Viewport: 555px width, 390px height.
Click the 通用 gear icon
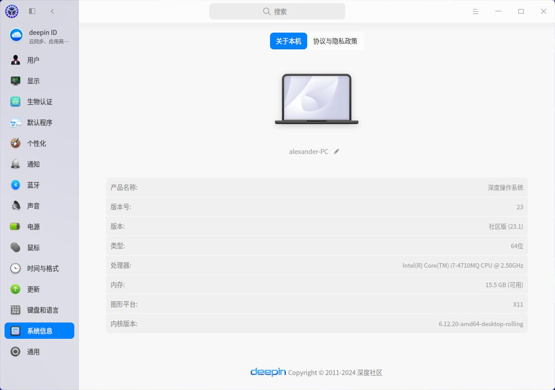pyautogui.click(x=15, y=351)
